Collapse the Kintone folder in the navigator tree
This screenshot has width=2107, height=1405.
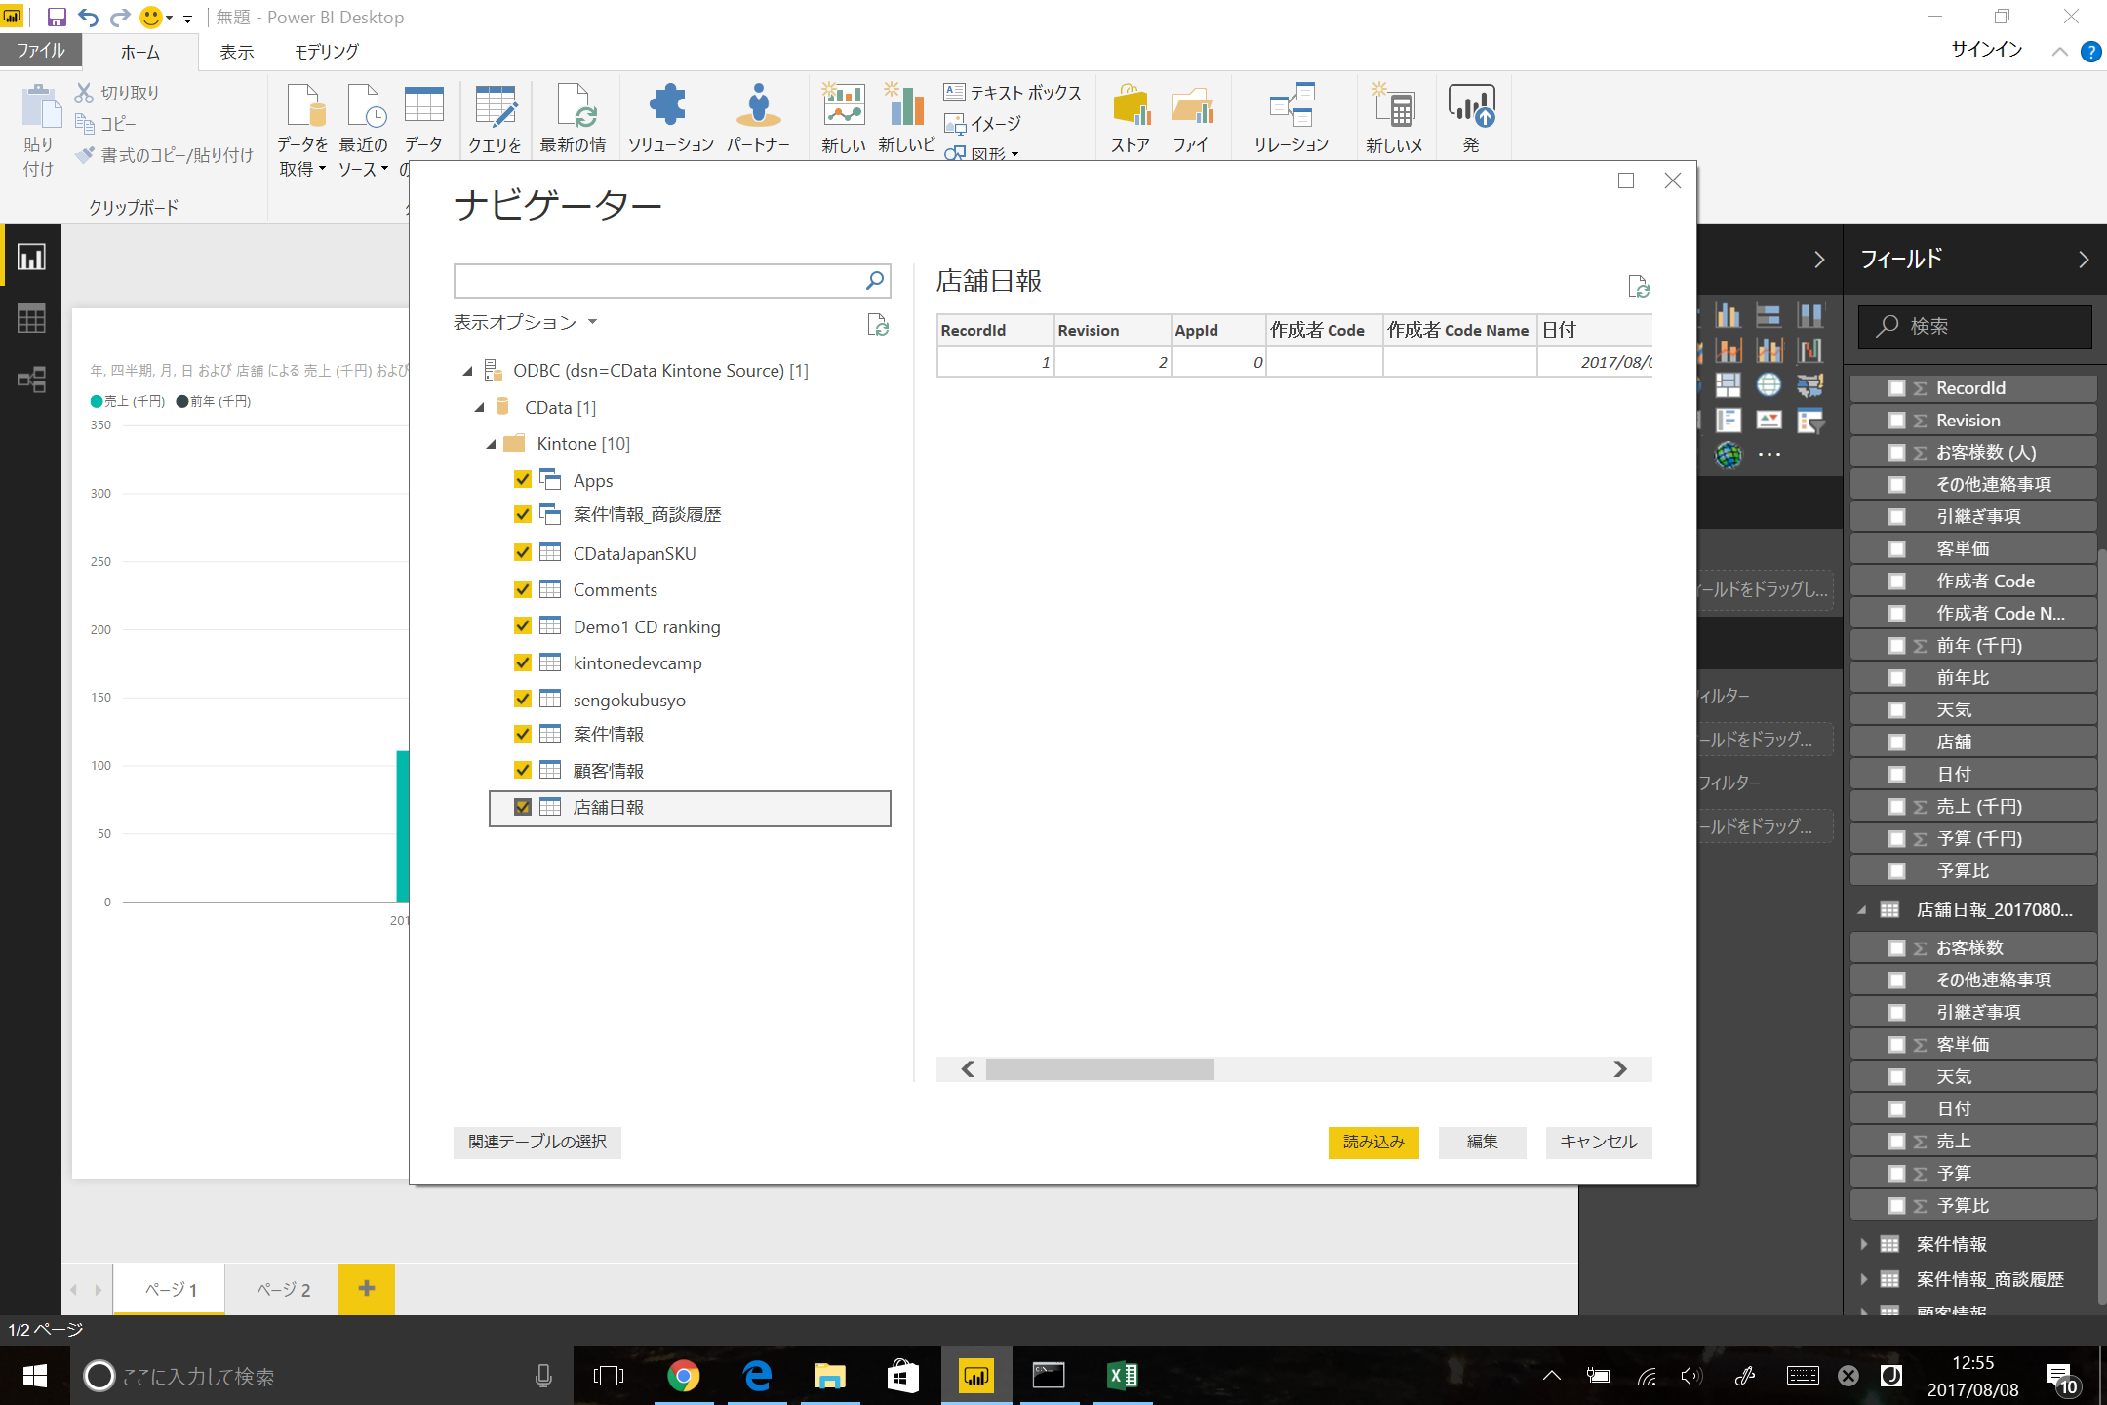point(494,443)
